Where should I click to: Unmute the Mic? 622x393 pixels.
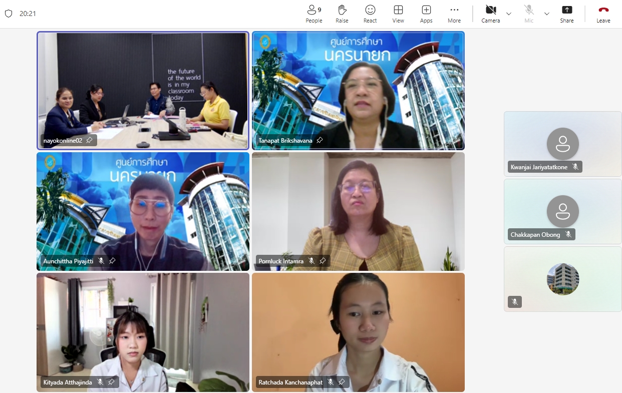[529, 14]
